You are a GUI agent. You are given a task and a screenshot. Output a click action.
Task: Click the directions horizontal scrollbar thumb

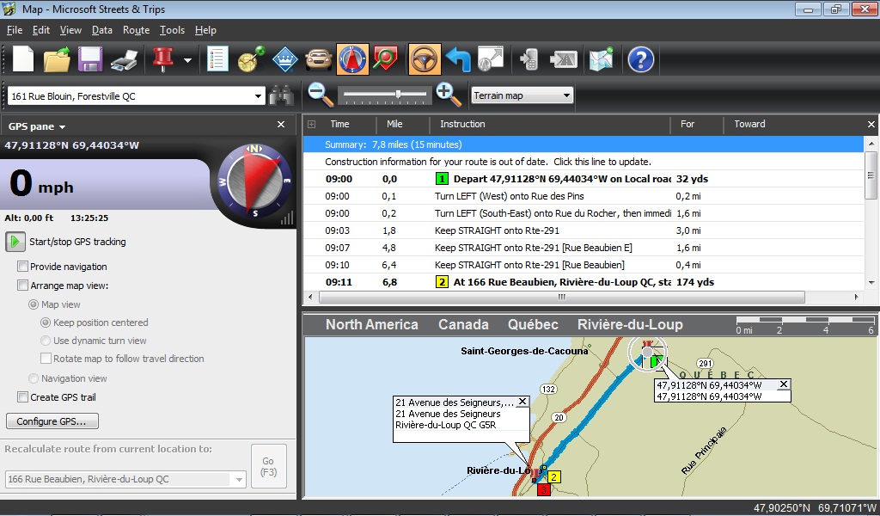[562, 297]
